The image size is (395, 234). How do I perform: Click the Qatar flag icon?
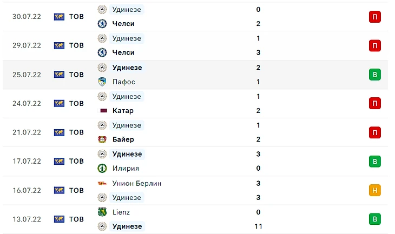click(102, 111)
